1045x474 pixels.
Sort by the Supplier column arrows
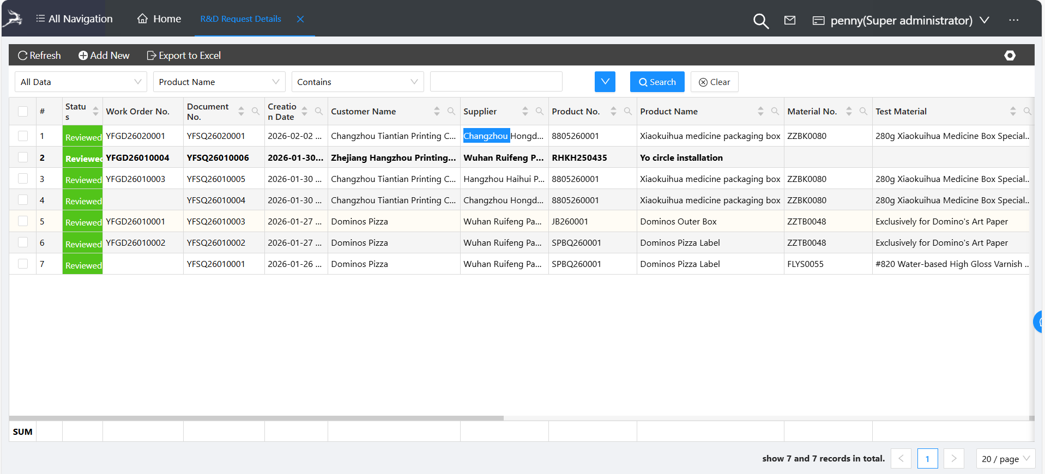(x=525, y=111)
